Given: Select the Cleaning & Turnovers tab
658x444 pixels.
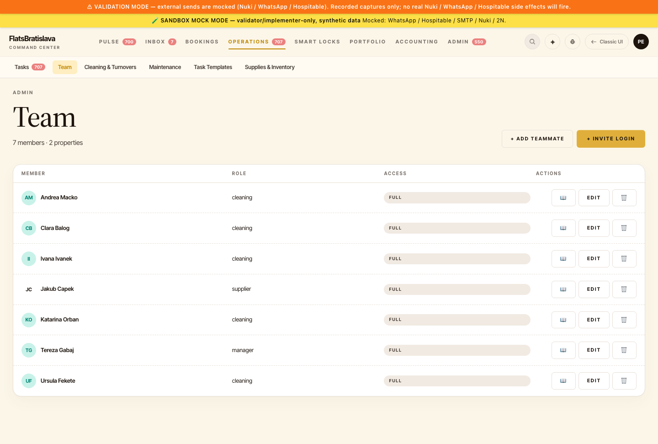Looking at the screenshot, I should [110, 67].
